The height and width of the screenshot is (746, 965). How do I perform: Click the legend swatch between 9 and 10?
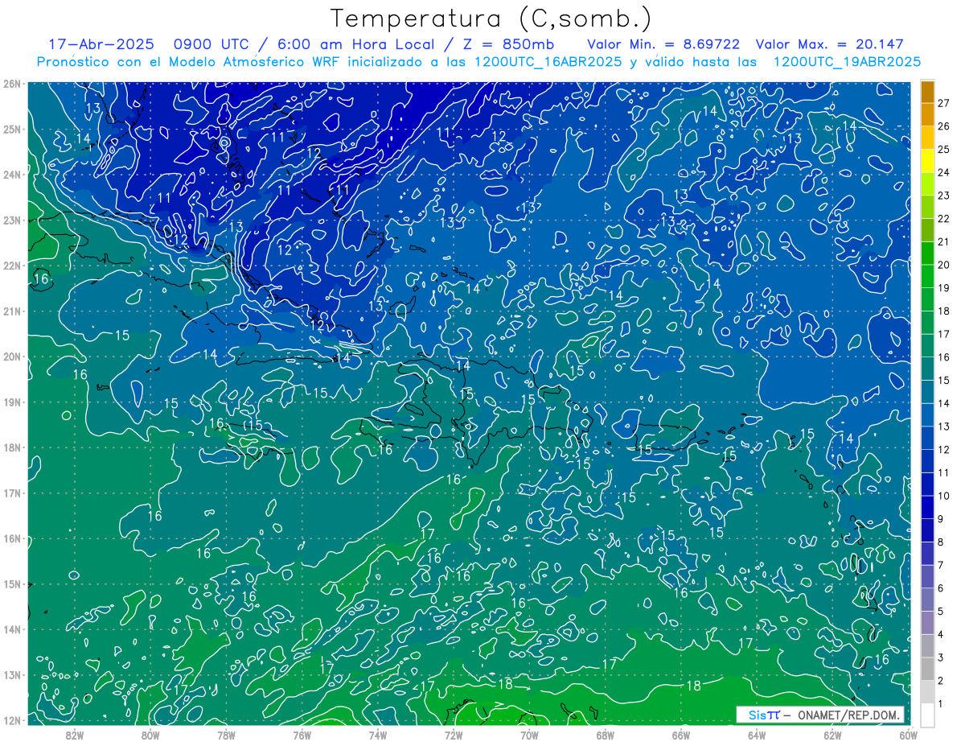[928, 507]
